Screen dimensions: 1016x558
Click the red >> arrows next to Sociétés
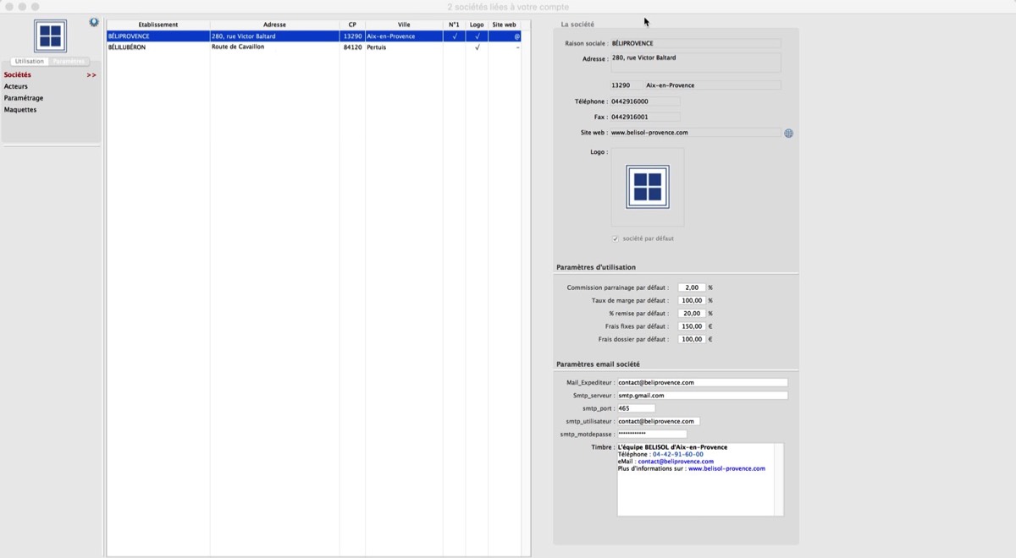(91, 75)
